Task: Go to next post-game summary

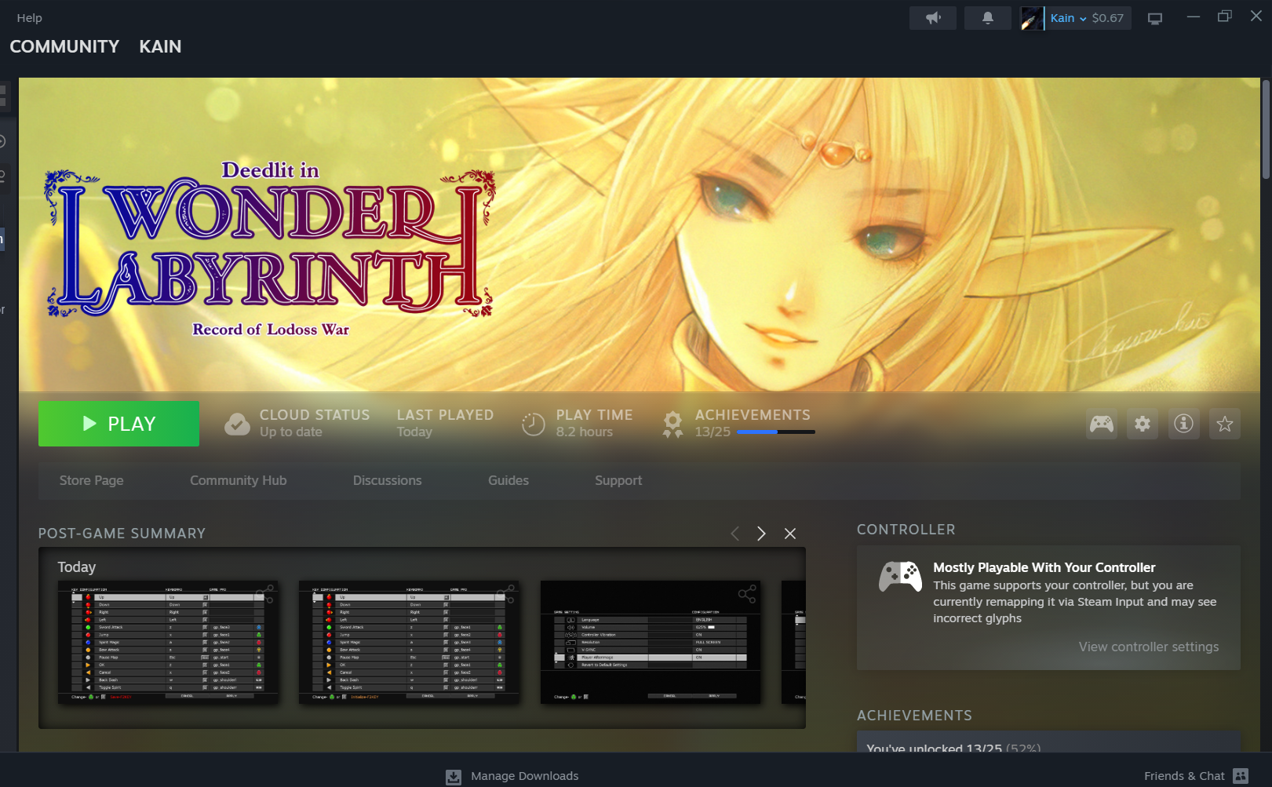Action: point(761,534)
